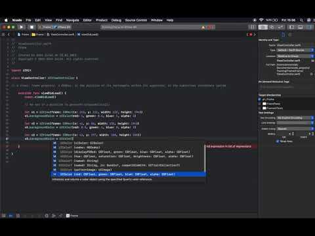Click the red issue indicator above the editor
The height and width of the screenshot is (236, 315).
251,34
